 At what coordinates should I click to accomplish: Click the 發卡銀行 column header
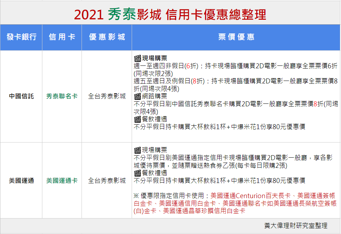tap(21, 37)
